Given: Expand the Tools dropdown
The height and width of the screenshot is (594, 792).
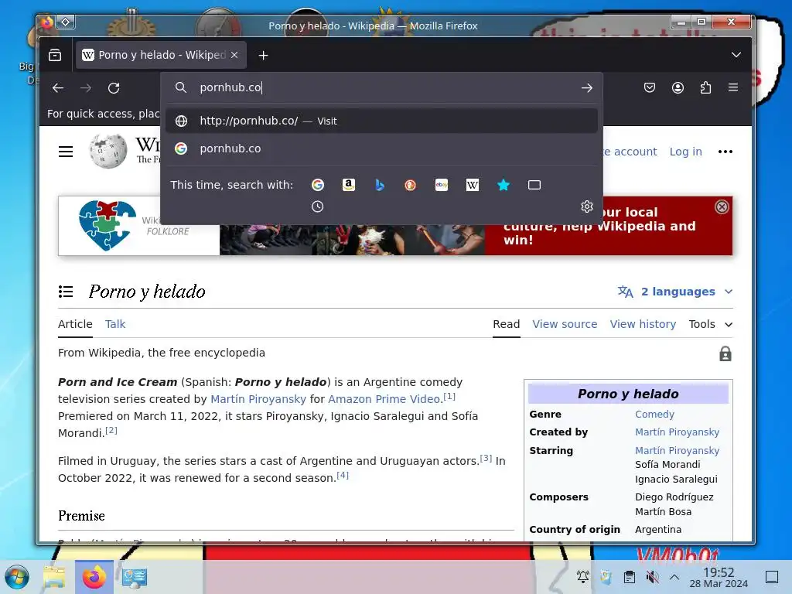Looking at the screenshot, I should pos(711,324).
